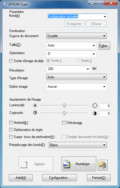Check Suppr. trous de perforation

(11, 137)
